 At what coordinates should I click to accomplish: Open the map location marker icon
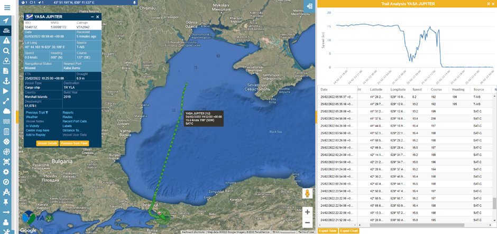[6, 61]
